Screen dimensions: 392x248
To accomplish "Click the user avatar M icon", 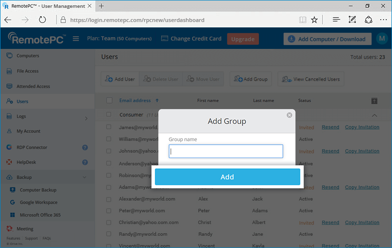I will tap(381, 39).
